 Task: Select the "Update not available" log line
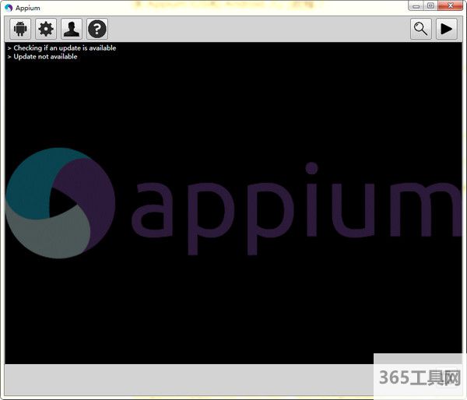45,57
